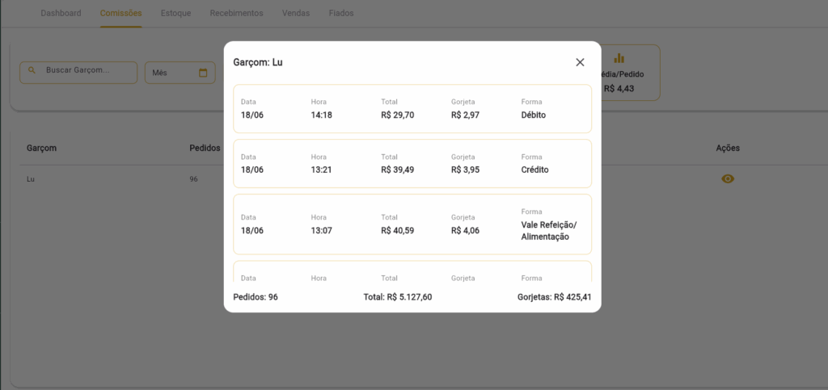Click the Débito payment form text

534,115
